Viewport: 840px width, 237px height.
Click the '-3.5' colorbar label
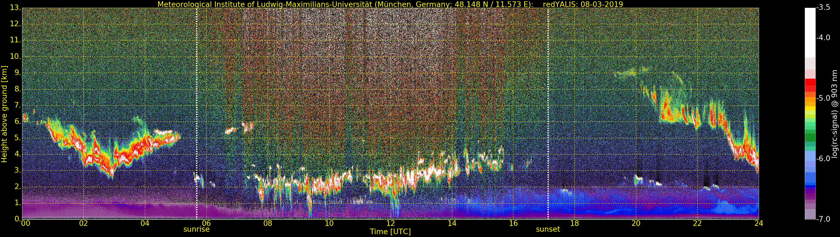coord(823,8)
